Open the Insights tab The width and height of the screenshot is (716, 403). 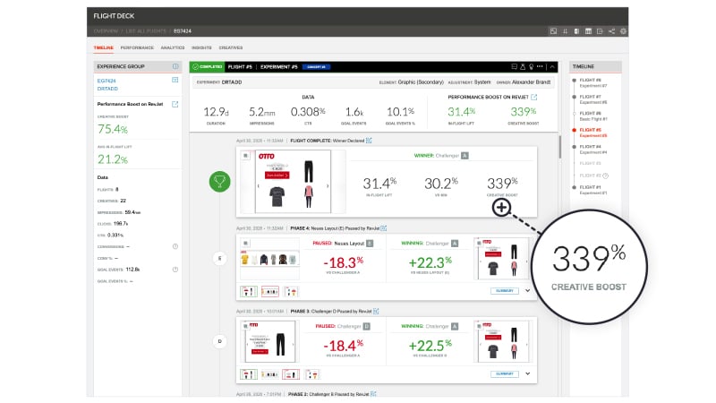201,47
